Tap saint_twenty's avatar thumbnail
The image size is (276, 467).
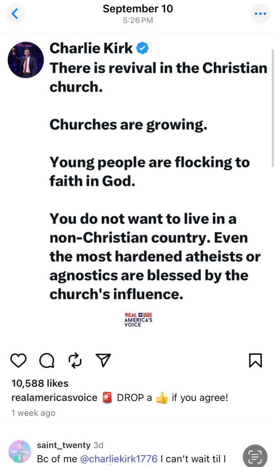20,451
